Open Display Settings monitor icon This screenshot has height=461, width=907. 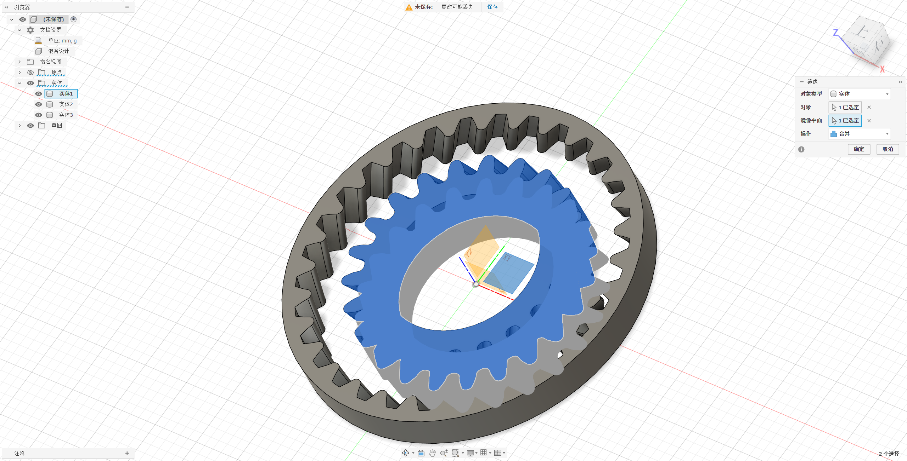(x=471, y=453)
